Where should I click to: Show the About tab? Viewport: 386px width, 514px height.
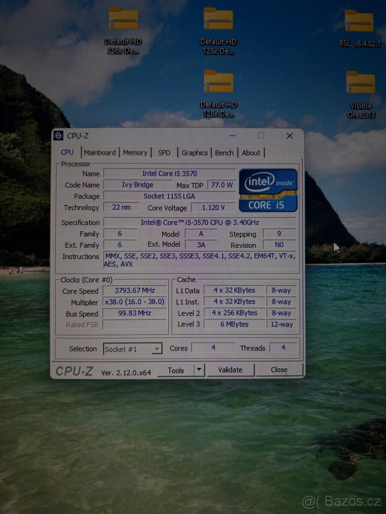[x=251, y=152]
